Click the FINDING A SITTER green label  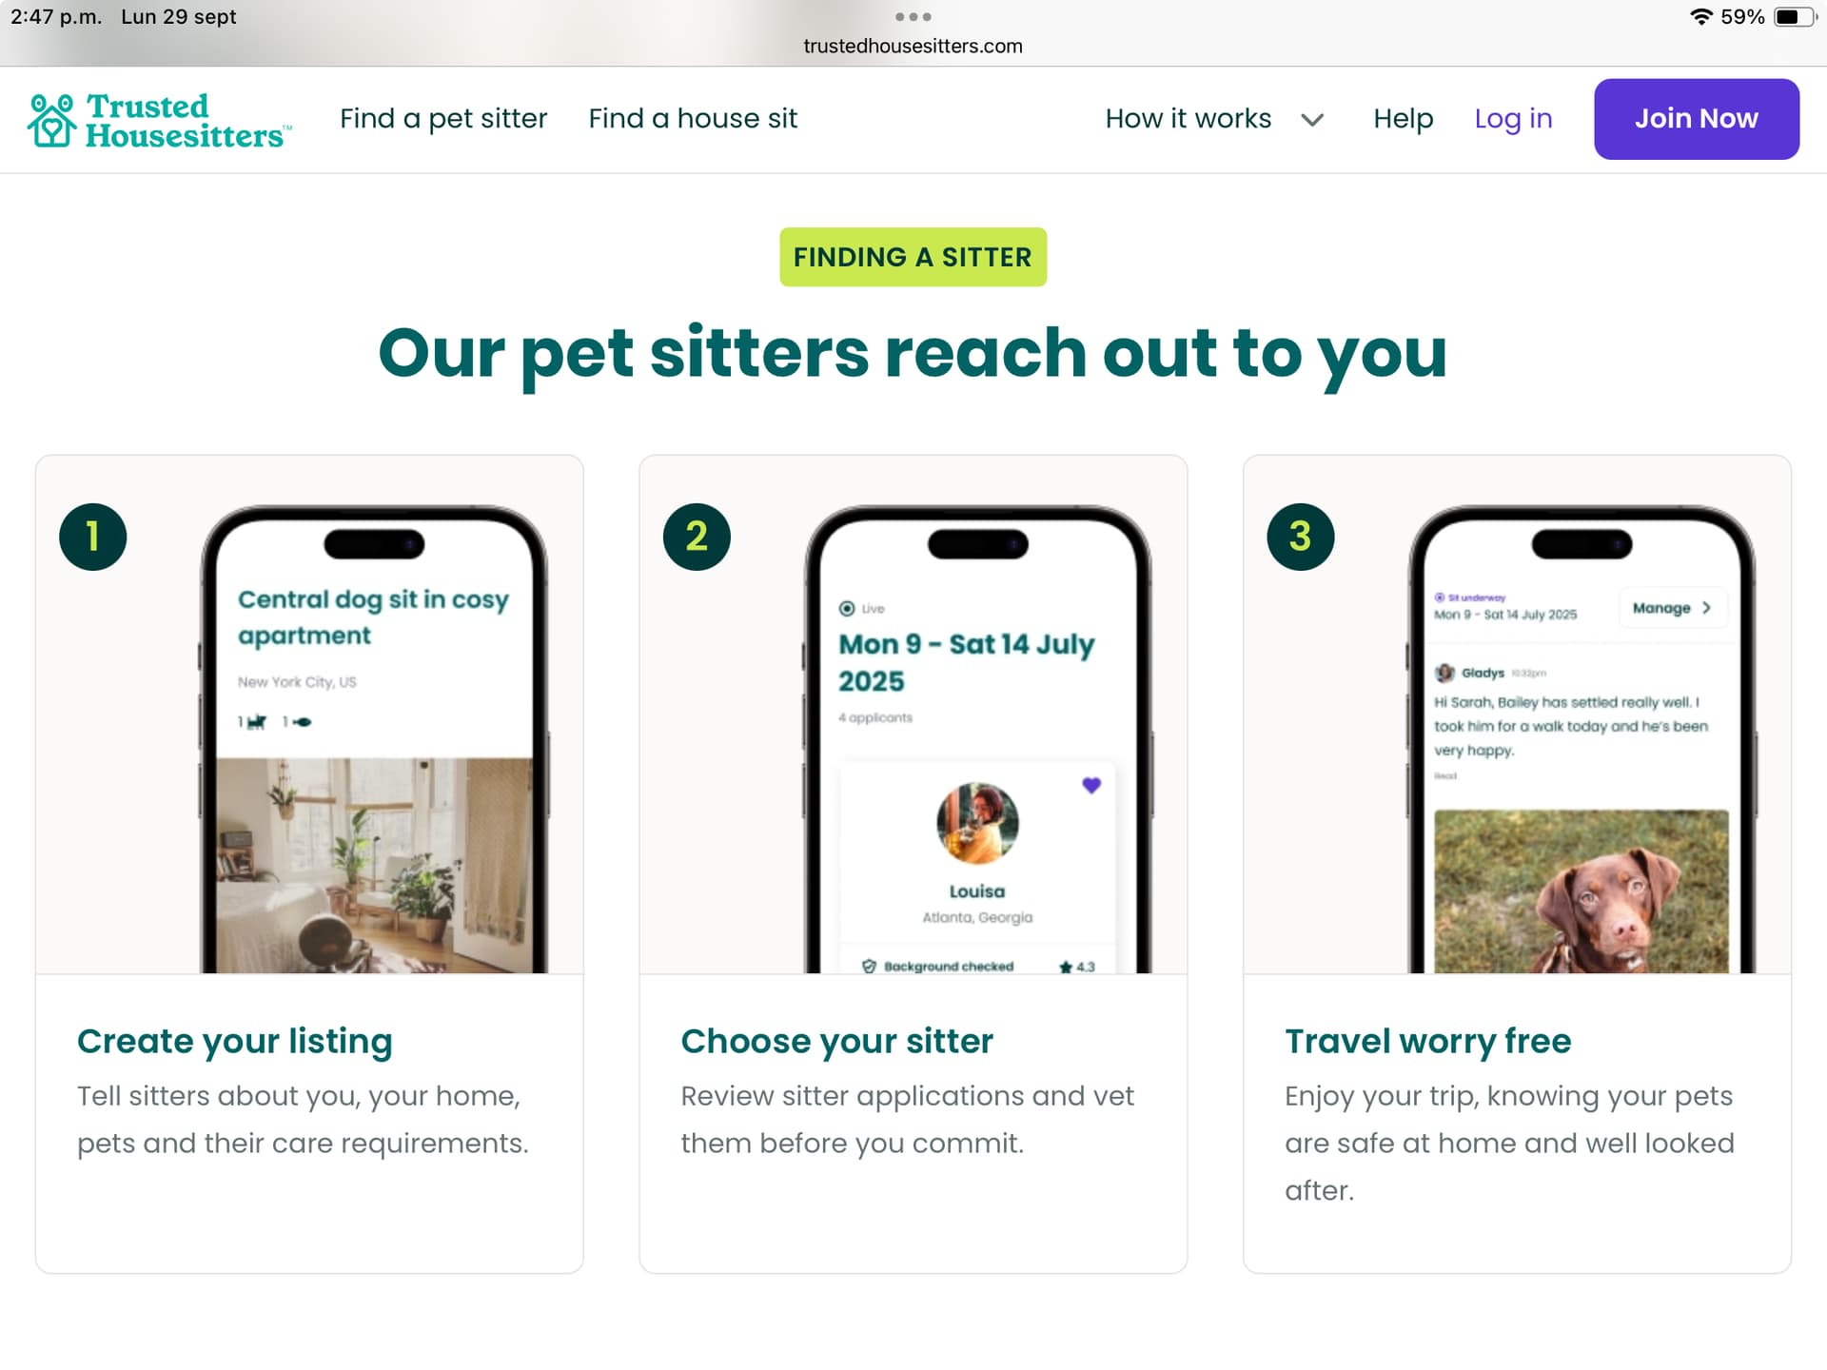(913, 257)
